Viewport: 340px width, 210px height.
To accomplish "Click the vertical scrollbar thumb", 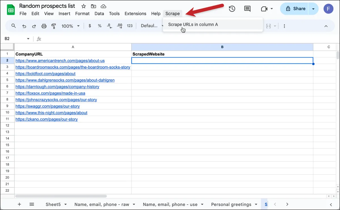I will [338, 55].
